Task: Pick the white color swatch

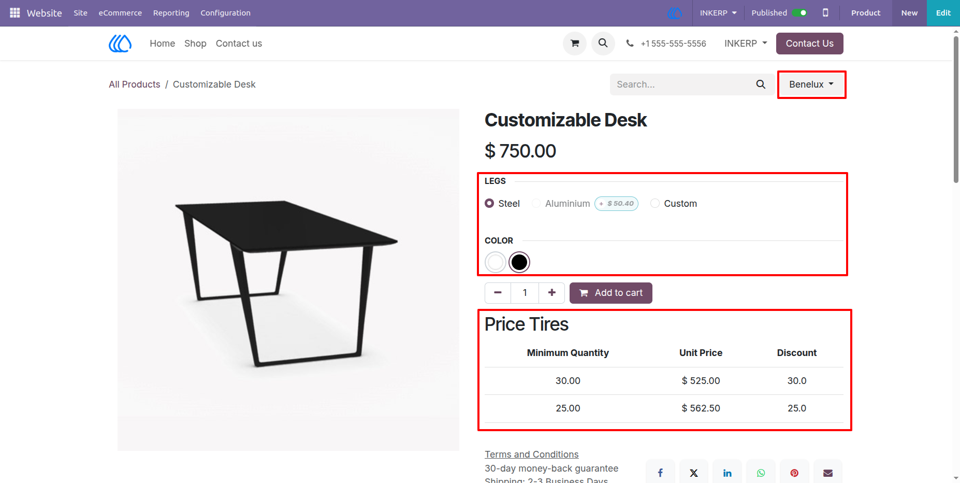Action: (496, 262)
